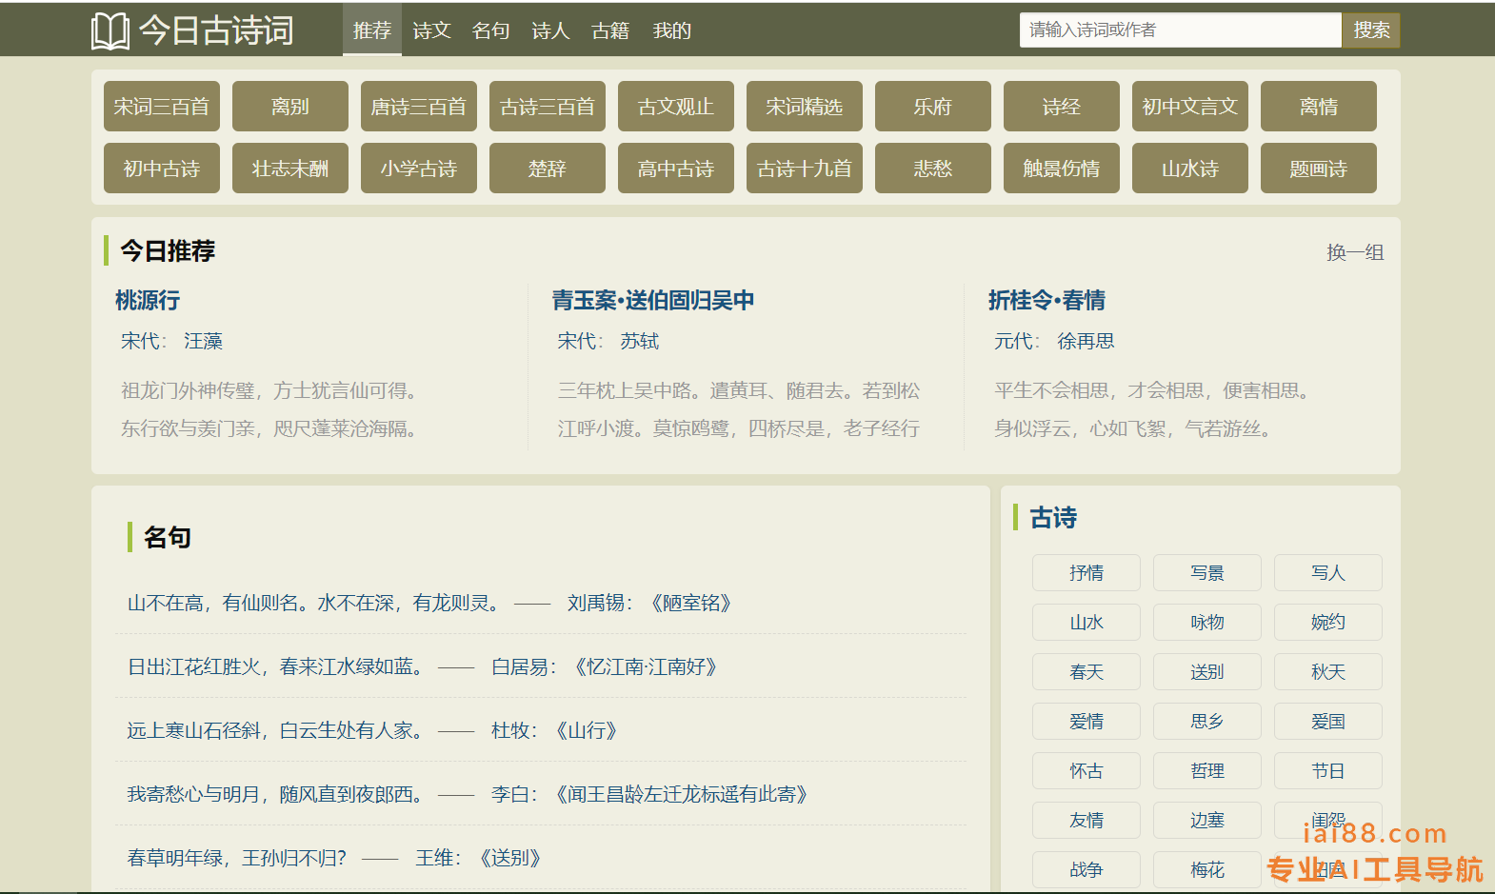Select the 思乡 poetry tag
This screenshot has width=1495, height=894.
click(1207, 721)
